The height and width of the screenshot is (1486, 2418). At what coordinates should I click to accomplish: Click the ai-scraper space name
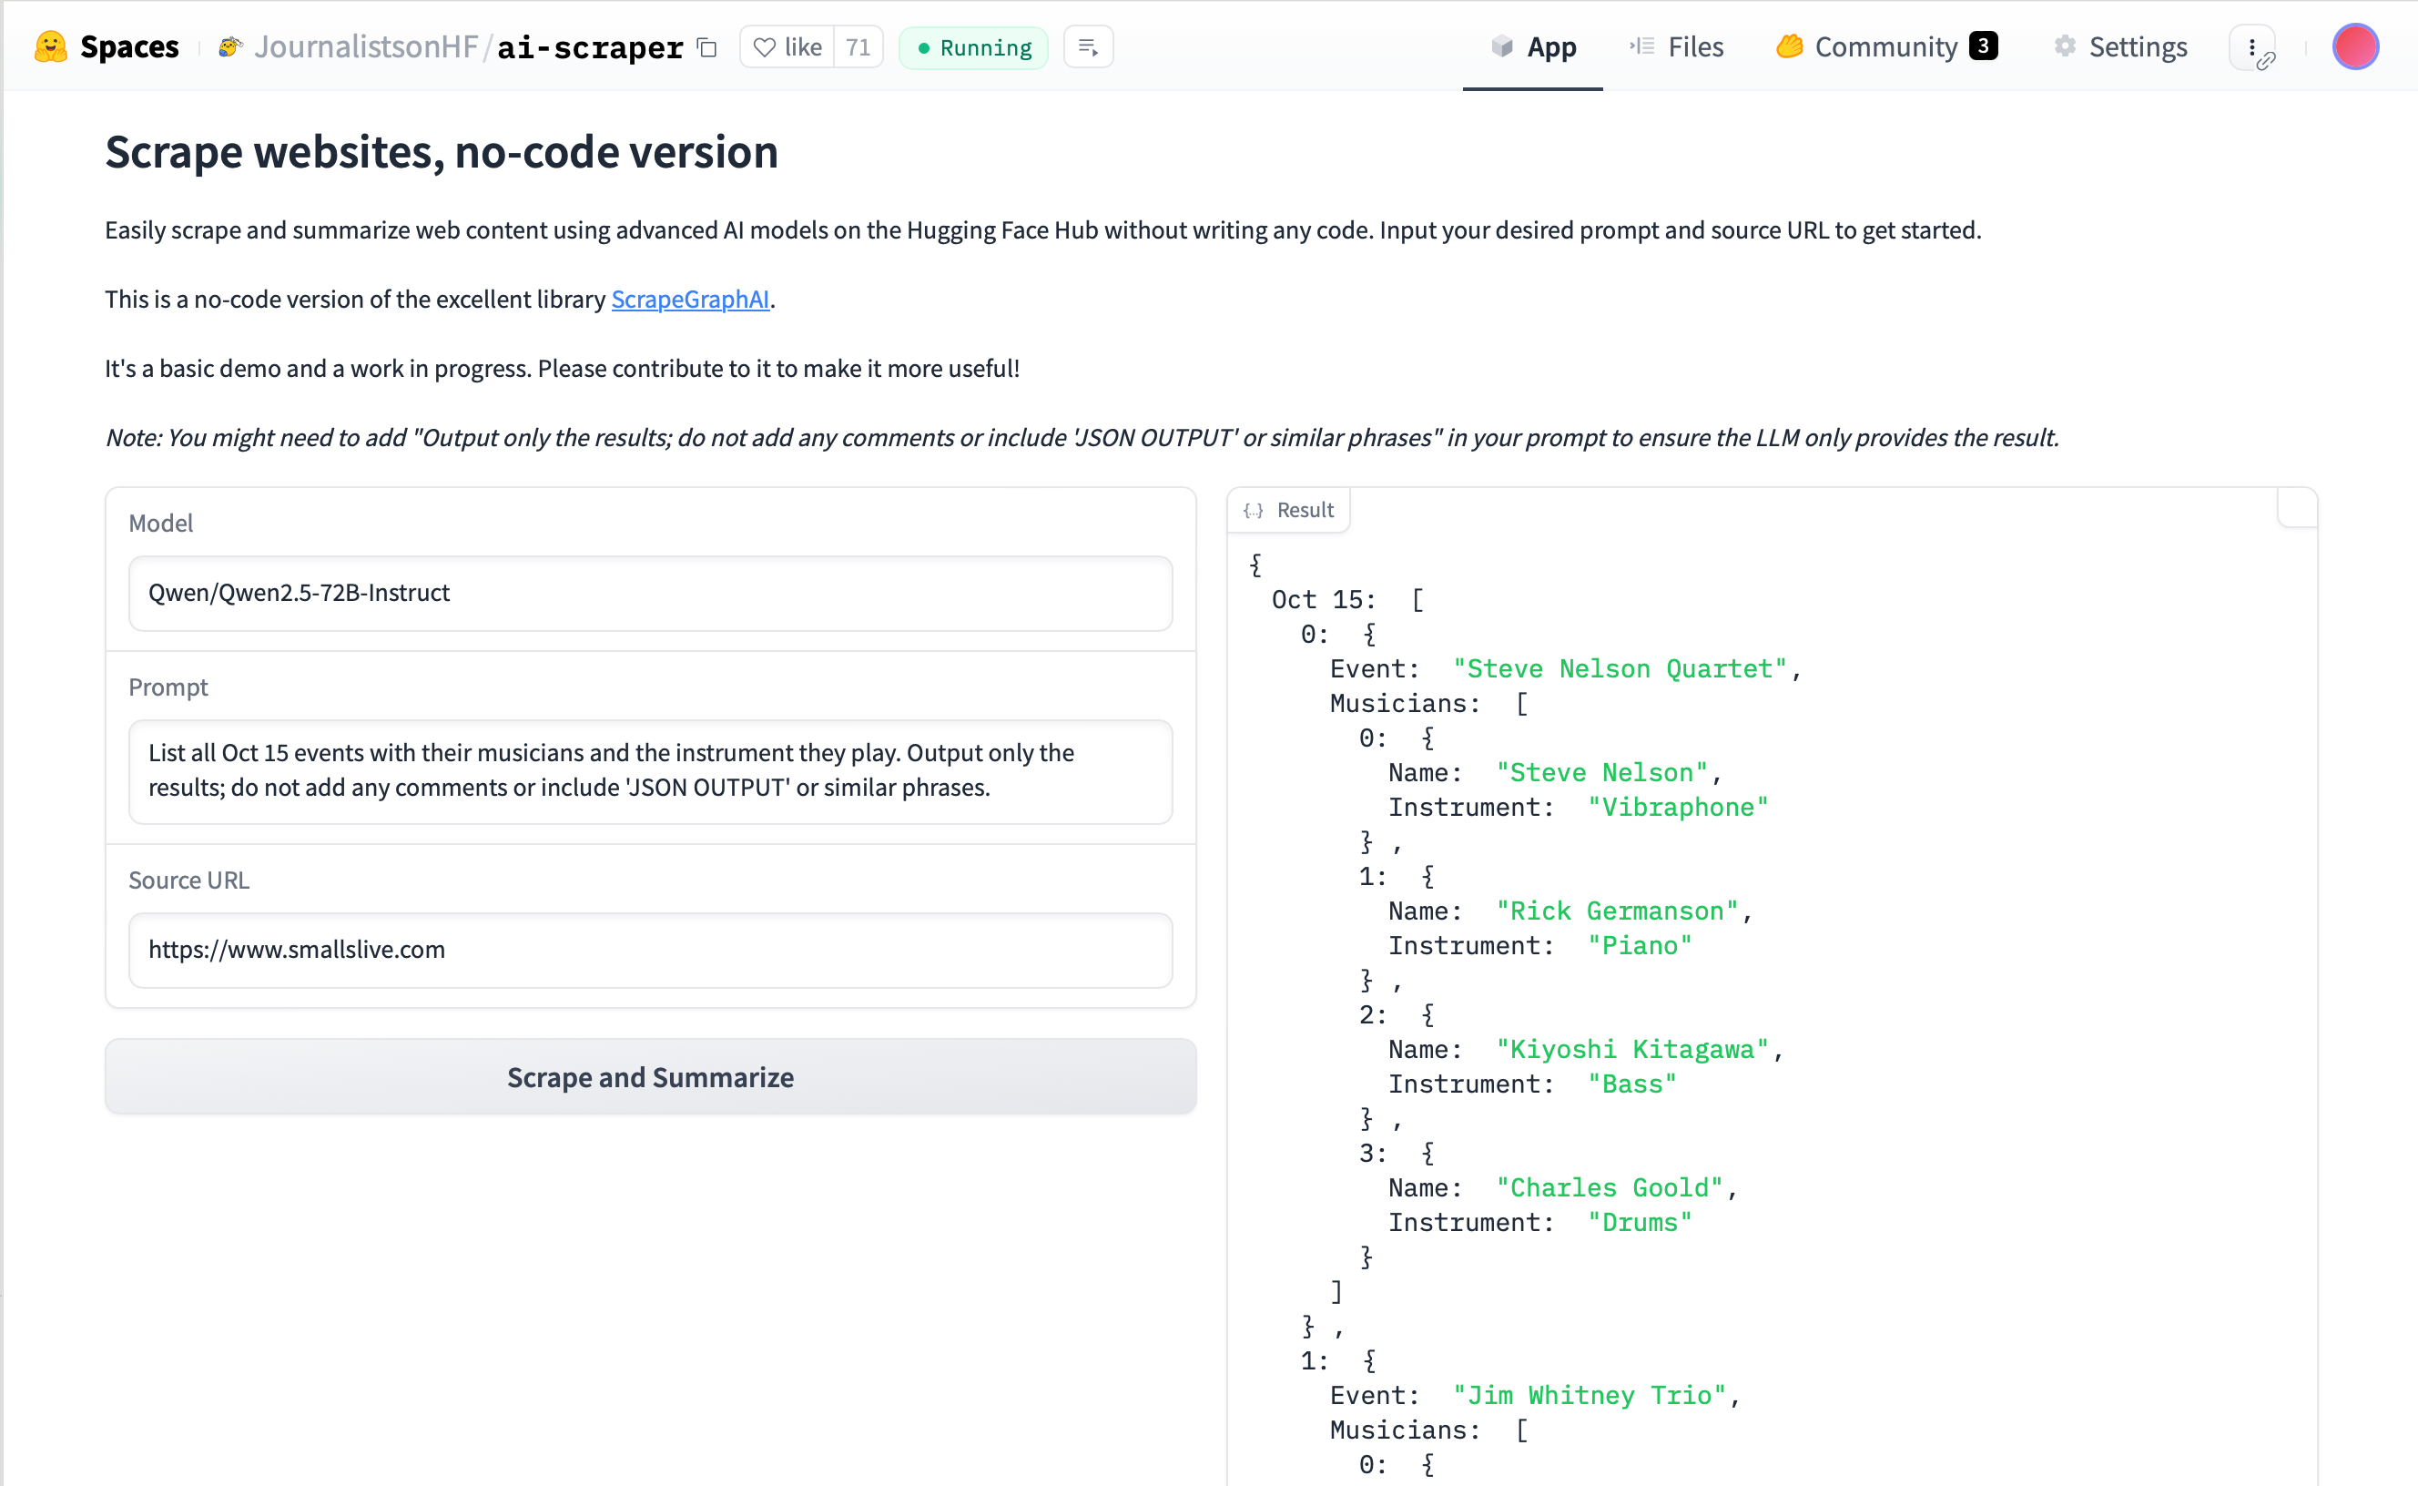(591, 47)
